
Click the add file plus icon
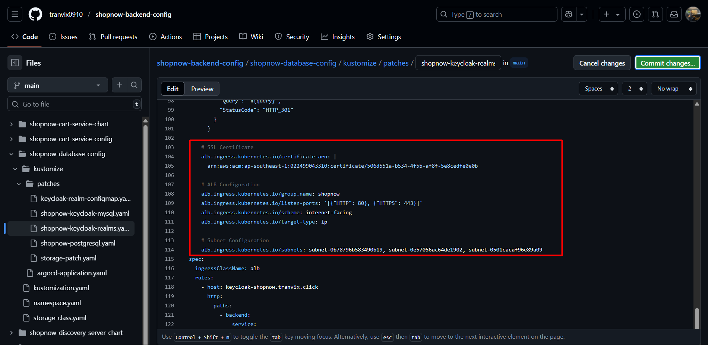click(119, 85)
